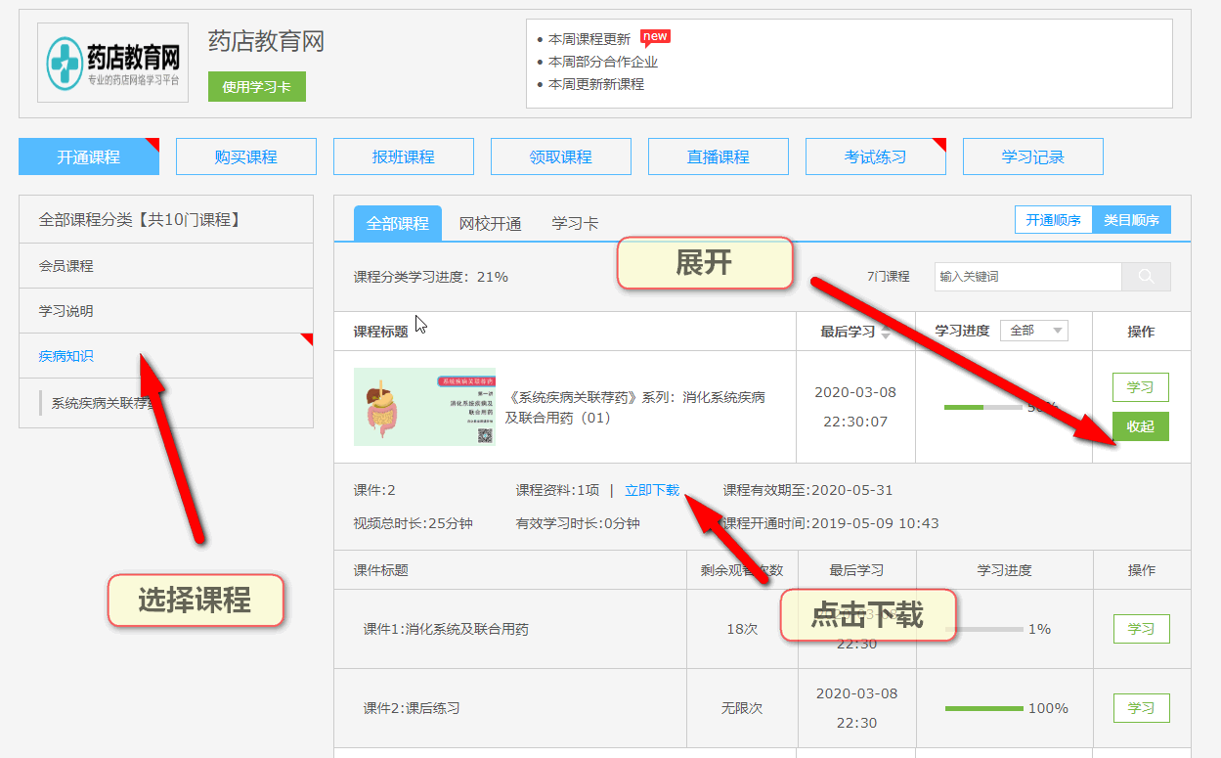
Task: Click the search magnifier icon button
Action: coord(1146,277)
